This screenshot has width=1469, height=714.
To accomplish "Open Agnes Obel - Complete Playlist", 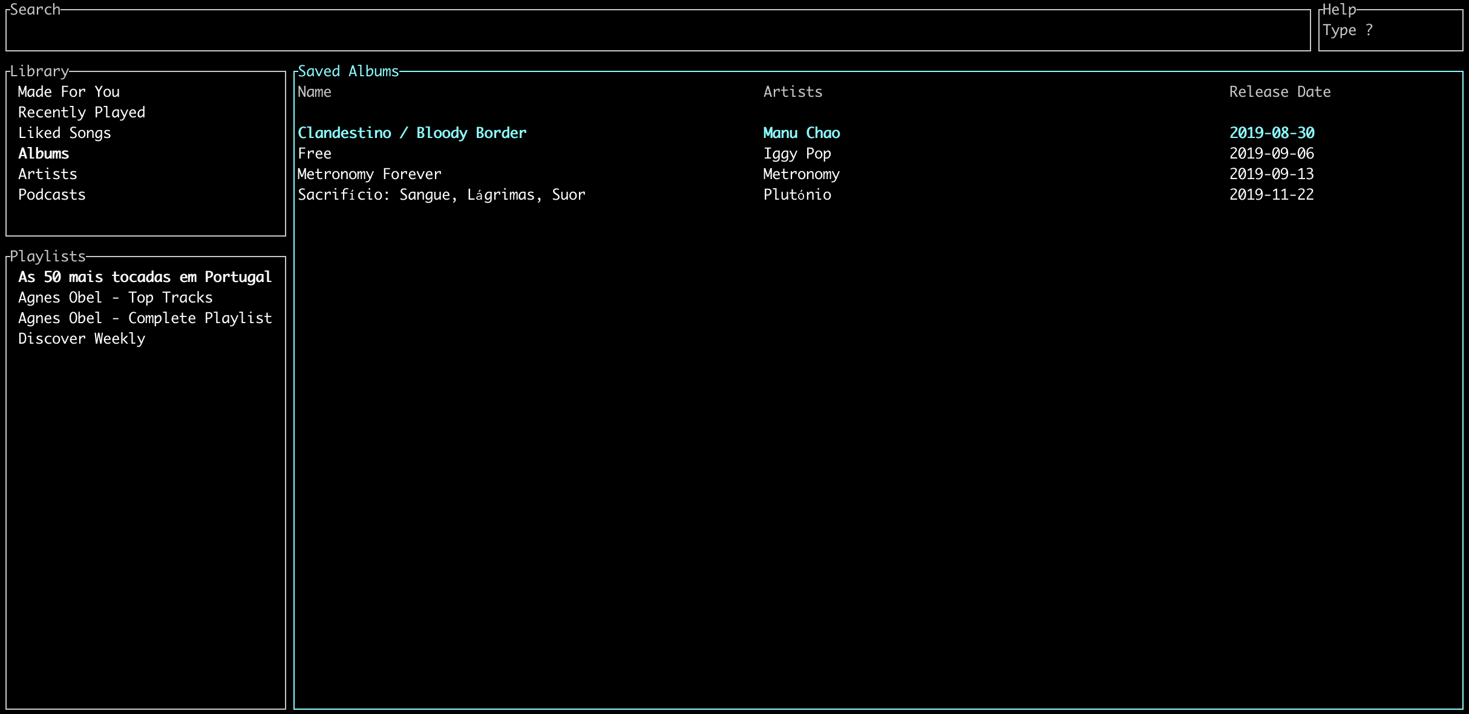I will pos(145,318).
